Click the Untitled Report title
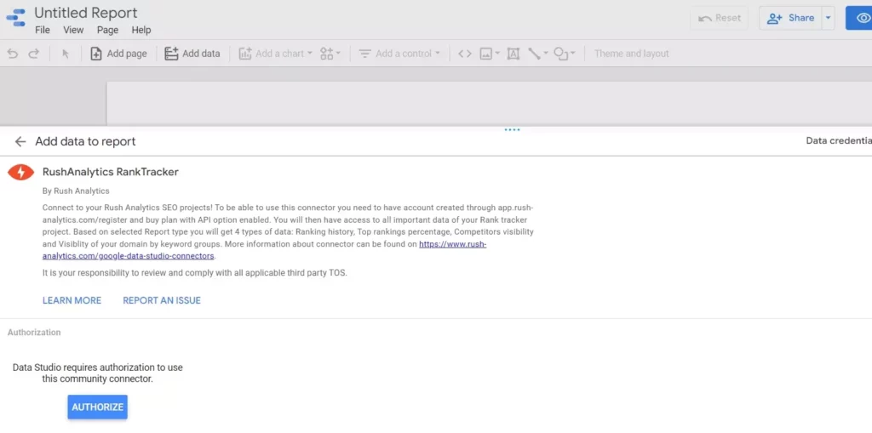The image size is (872, 433). [86, 13]
